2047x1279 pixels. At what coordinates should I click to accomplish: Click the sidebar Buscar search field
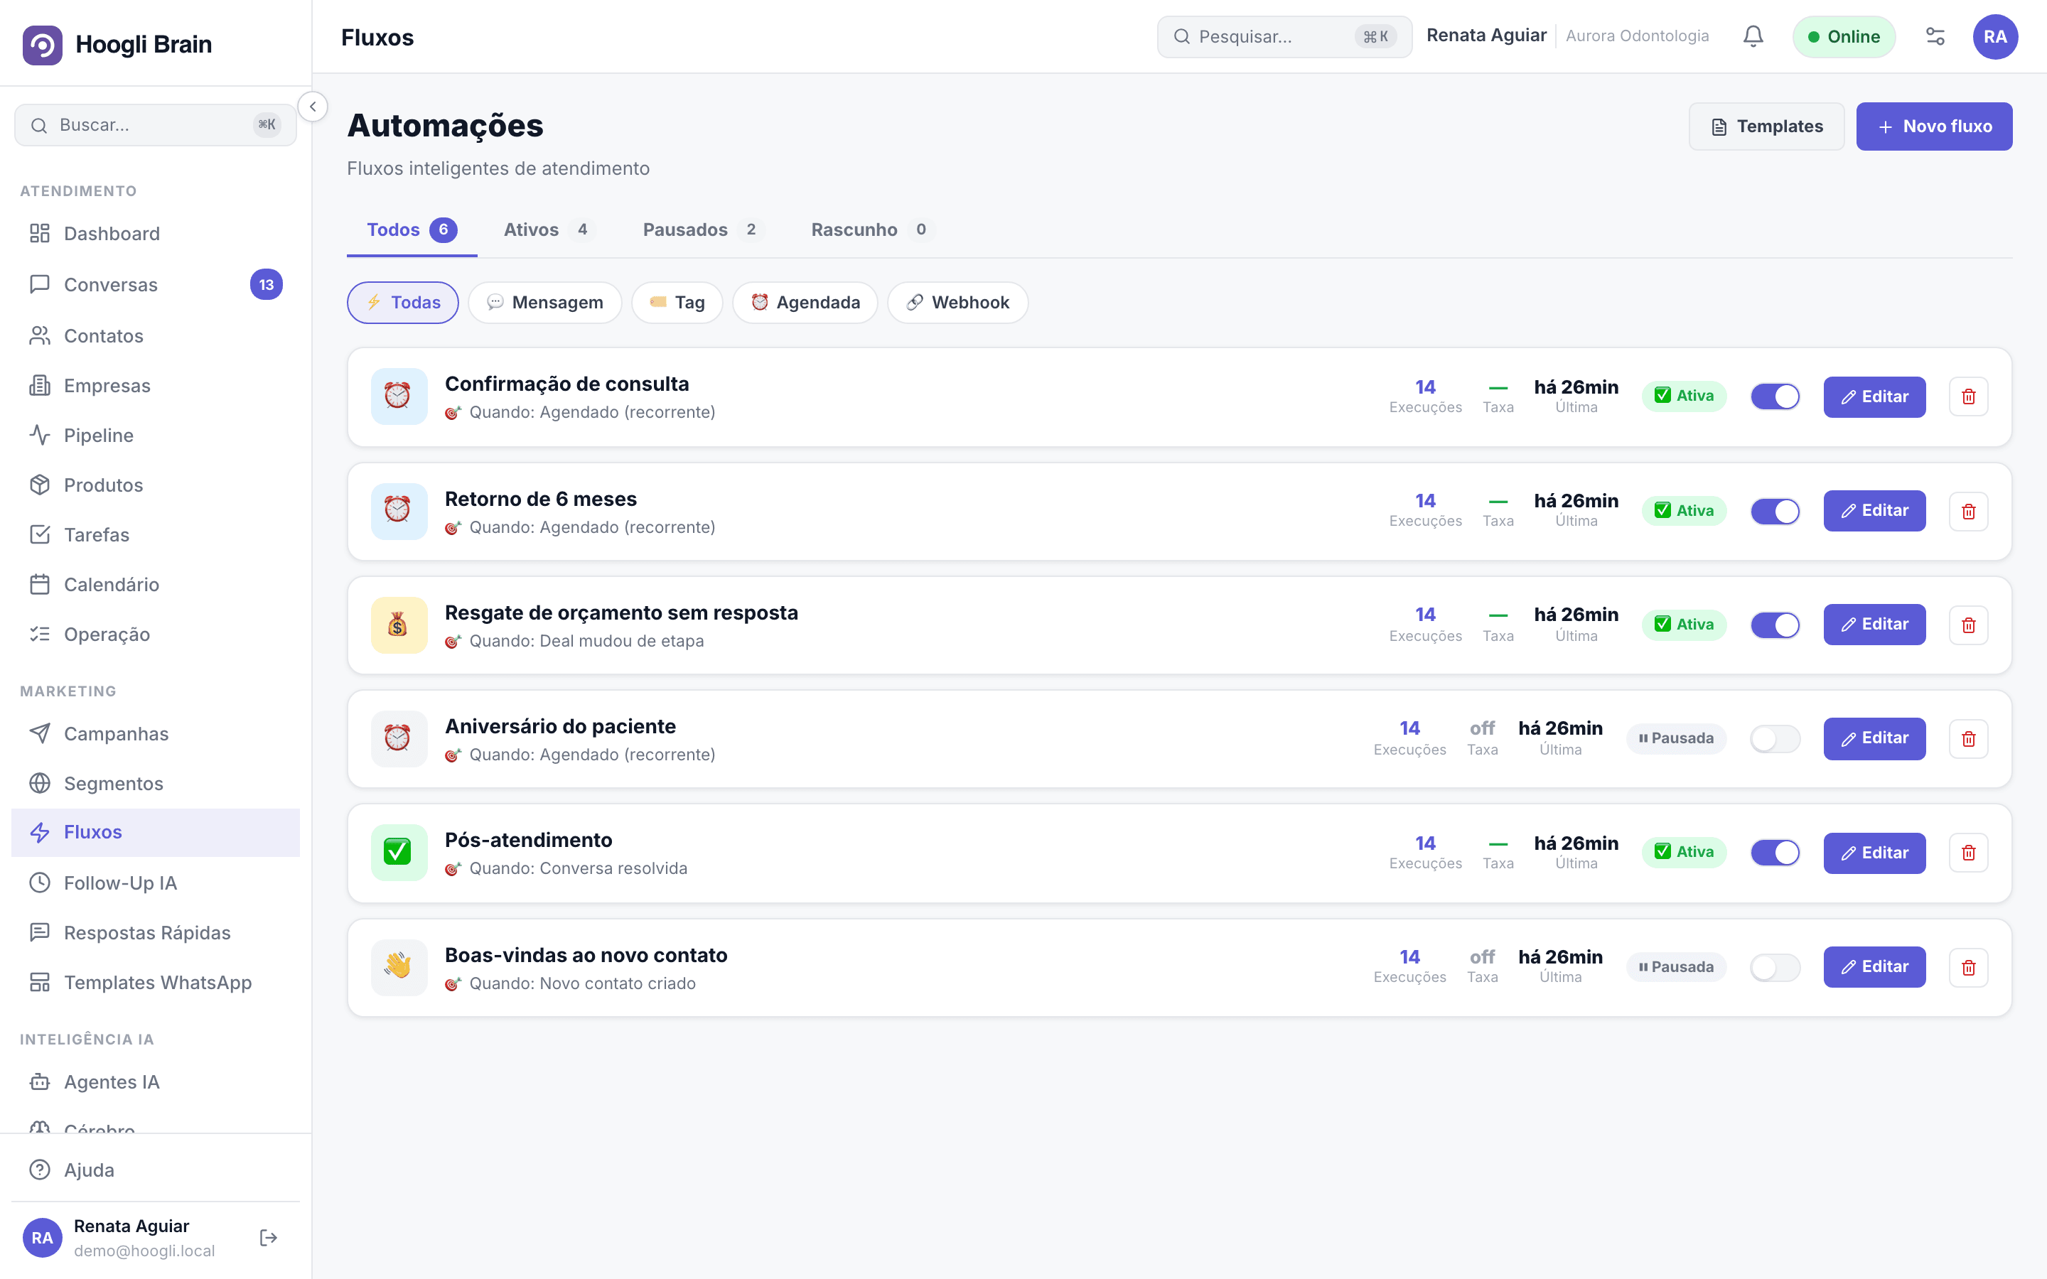pos(156,125)
